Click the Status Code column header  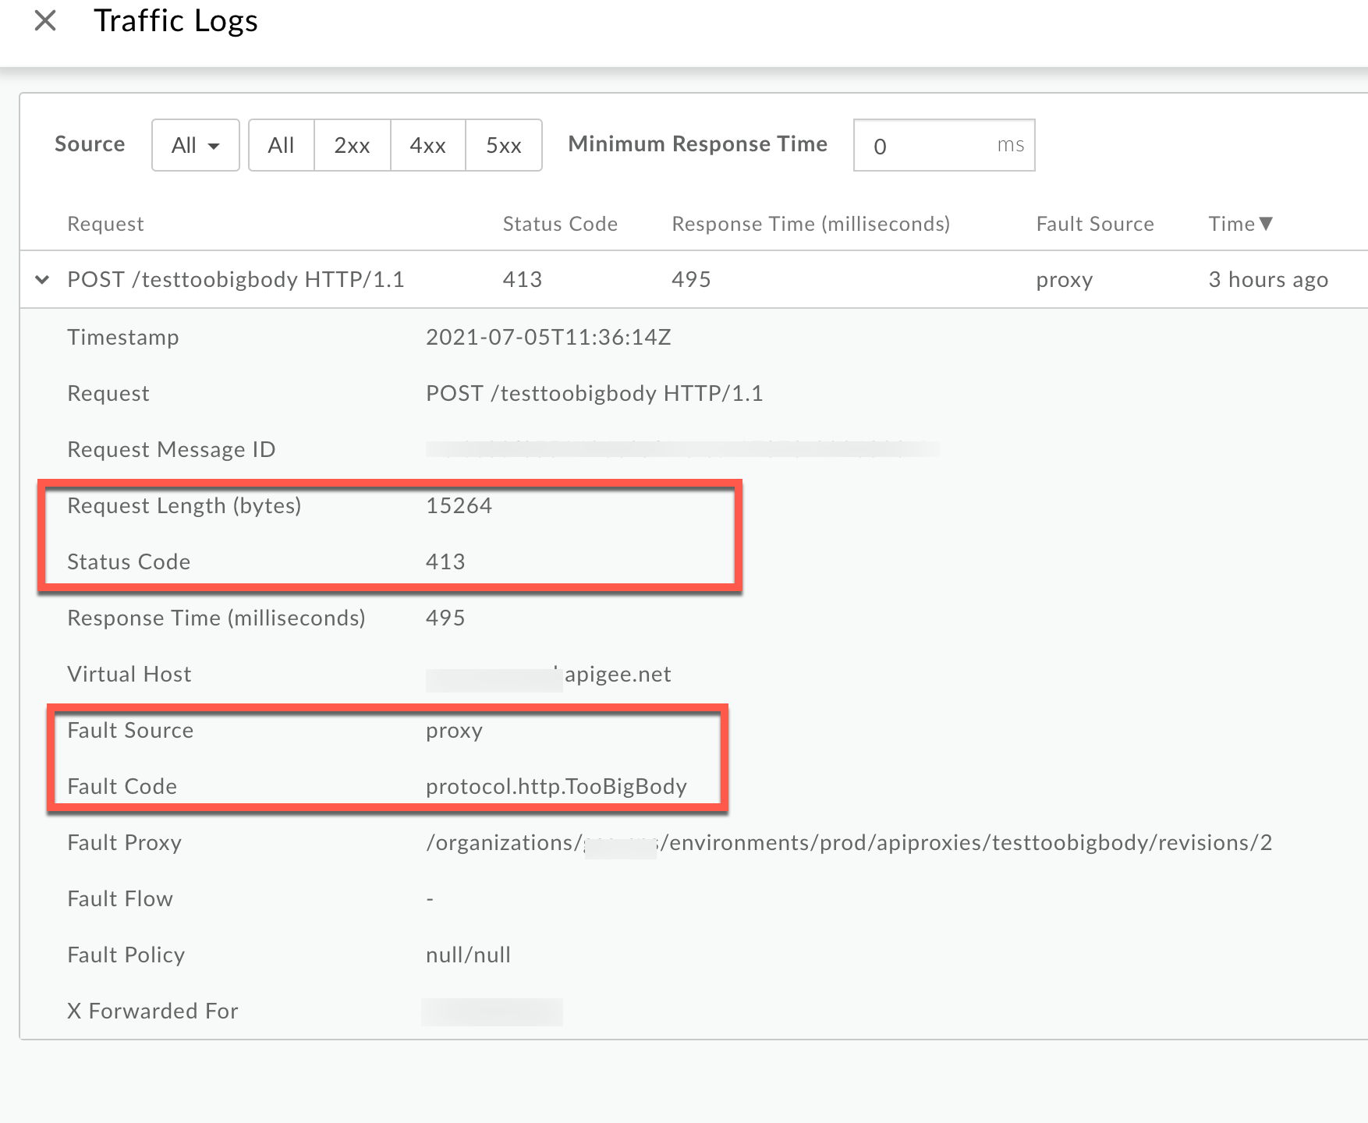coord(560,224)
